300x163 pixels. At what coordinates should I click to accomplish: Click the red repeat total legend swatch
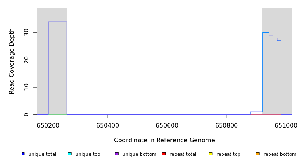(x=164, y=154)
